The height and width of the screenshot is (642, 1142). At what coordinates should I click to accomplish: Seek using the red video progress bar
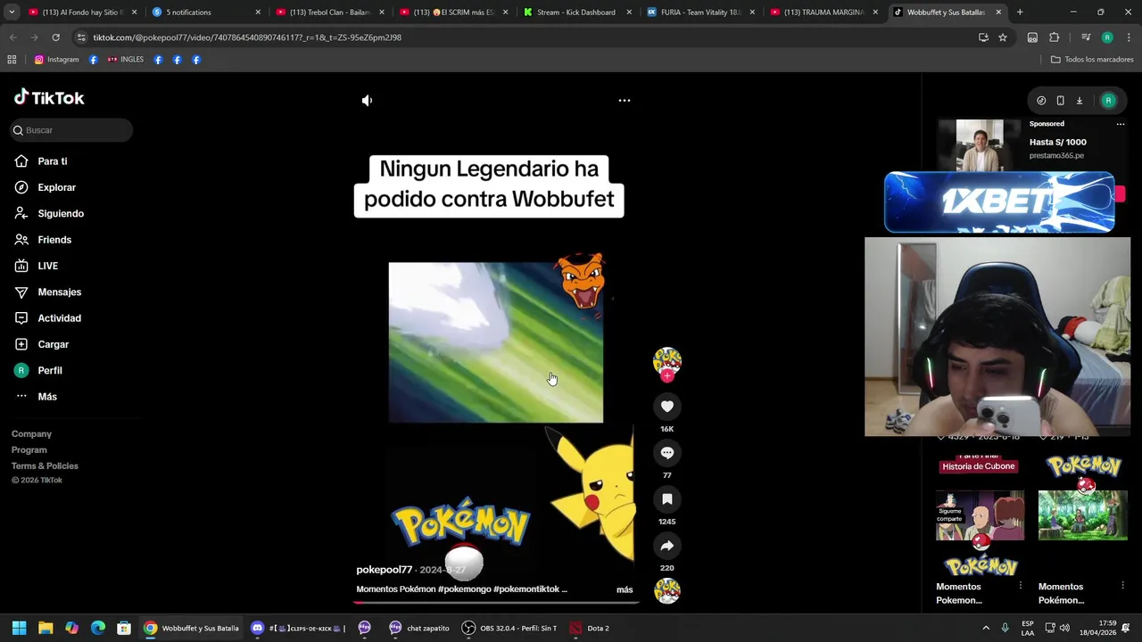click(496, 602)
